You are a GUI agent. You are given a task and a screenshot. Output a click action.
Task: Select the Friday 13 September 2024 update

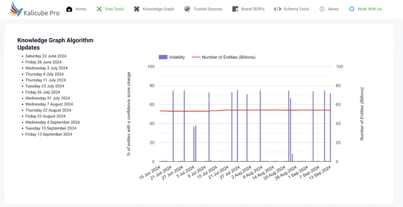pos(49,134)
